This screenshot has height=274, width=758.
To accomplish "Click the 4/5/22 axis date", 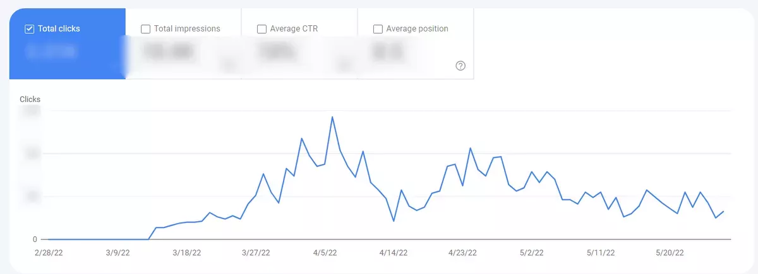I will (x=325, y=253).
